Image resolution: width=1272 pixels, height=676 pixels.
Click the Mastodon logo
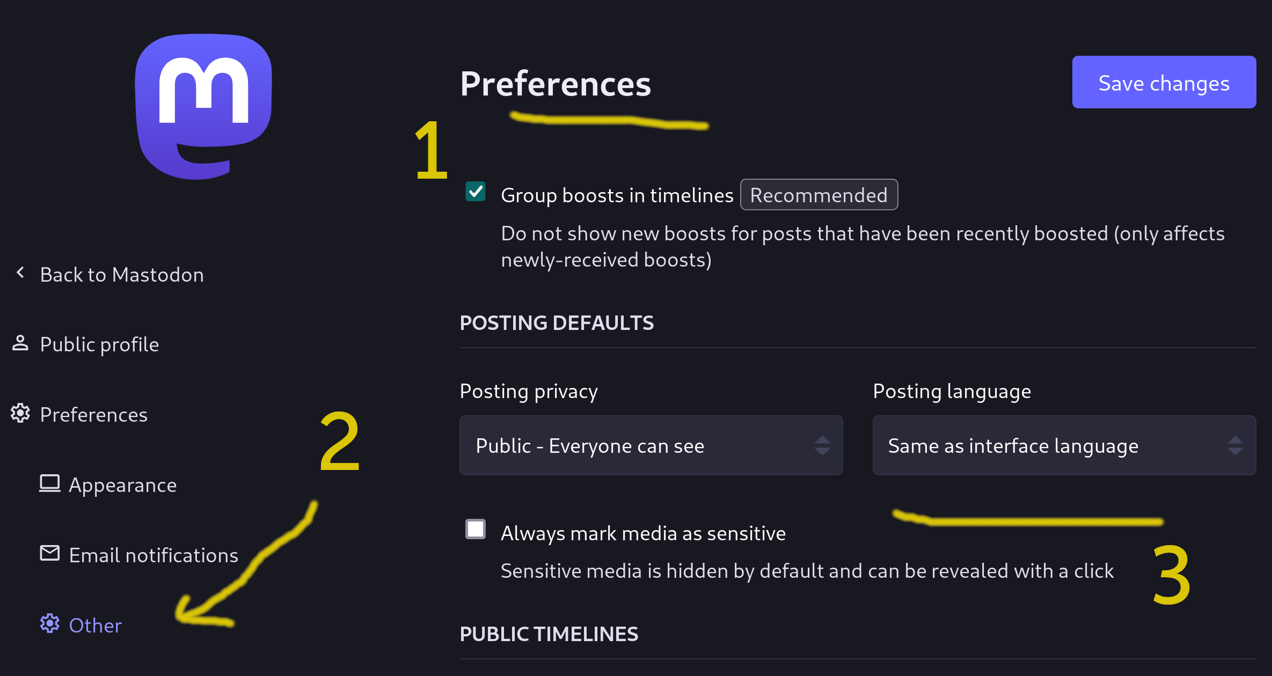coord(203,106)
